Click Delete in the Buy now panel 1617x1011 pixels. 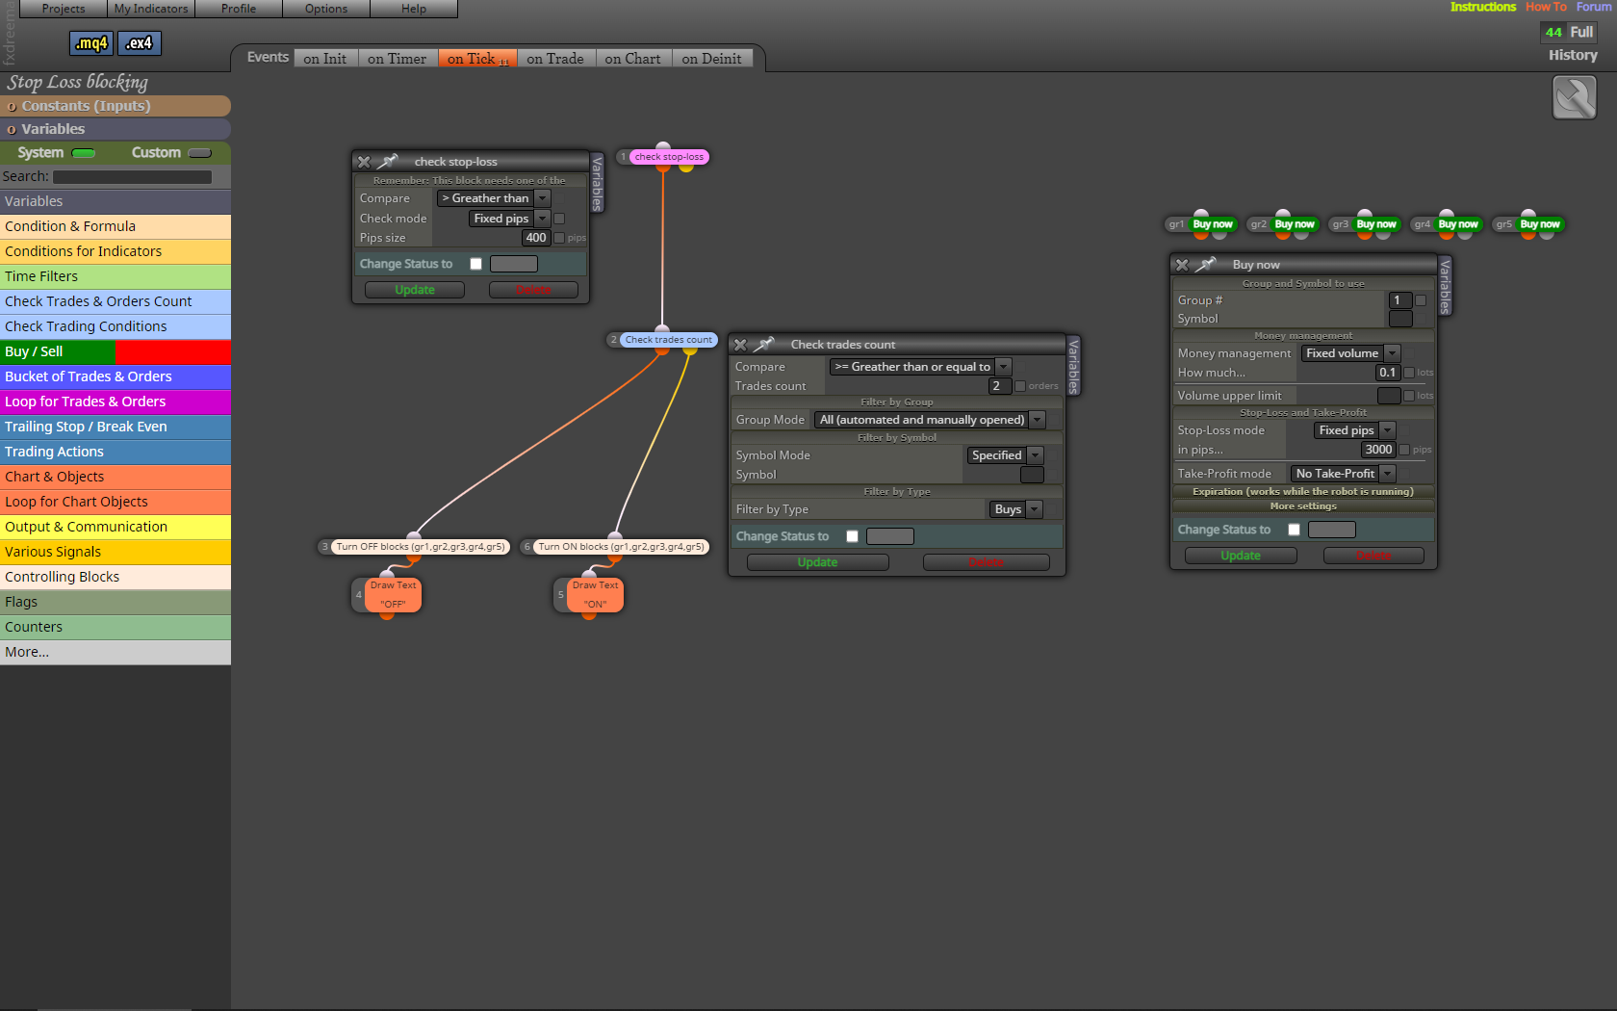1373,556
